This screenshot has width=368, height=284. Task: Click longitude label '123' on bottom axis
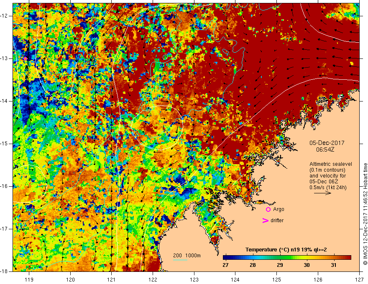point(194,279)
